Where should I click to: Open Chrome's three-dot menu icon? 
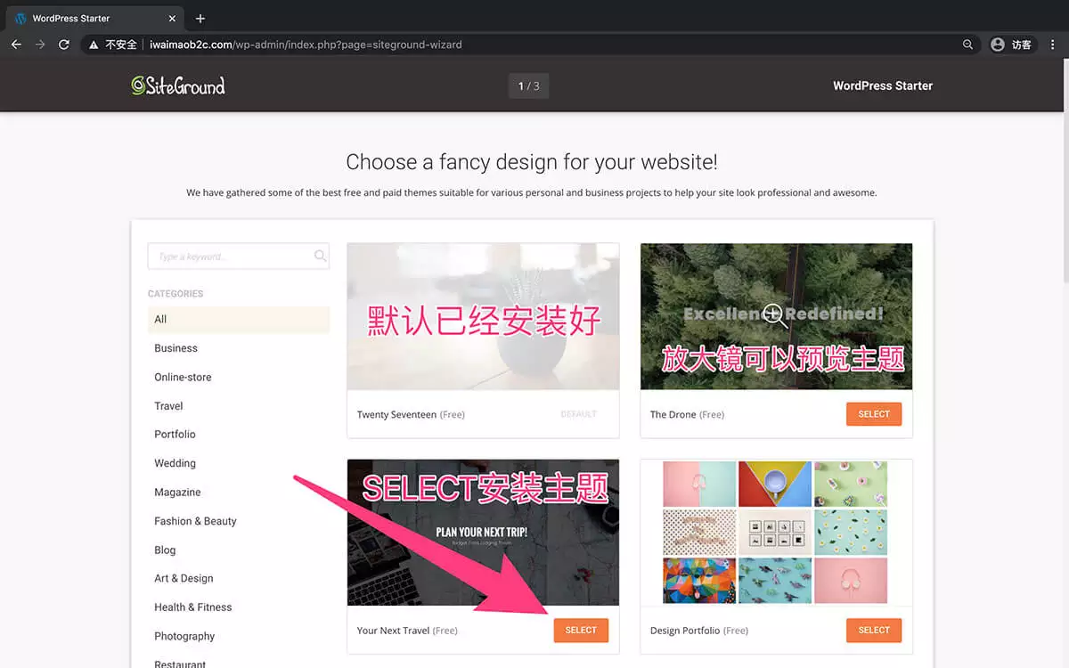[1053, 44]
